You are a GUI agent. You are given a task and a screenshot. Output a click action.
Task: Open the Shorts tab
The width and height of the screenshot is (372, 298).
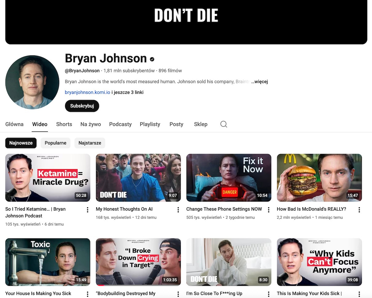coord(64,124)
